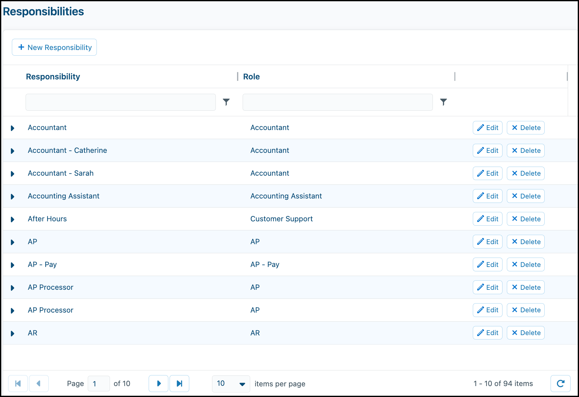Screen dimensions: 579x397
Task: Edit the Accountant - Sarah responsibility
Action: [487, 173]
